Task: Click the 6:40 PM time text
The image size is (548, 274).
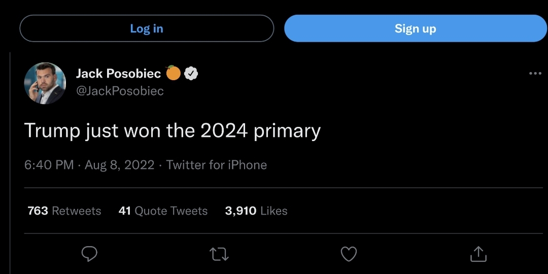Action: [x=49, y=165]
